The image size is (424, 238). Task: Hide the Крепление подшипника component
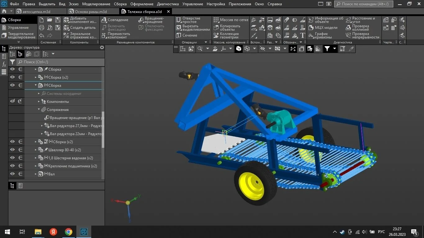point(12,166)
